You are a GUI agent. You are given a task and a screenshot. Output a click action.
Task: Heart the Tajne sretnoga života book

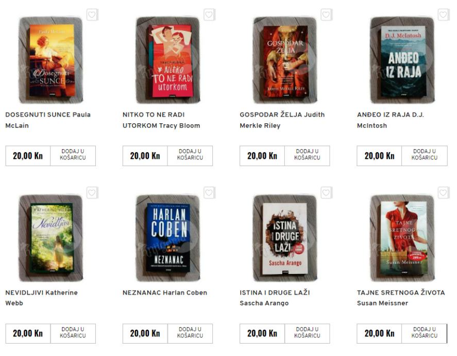point(444,193)
